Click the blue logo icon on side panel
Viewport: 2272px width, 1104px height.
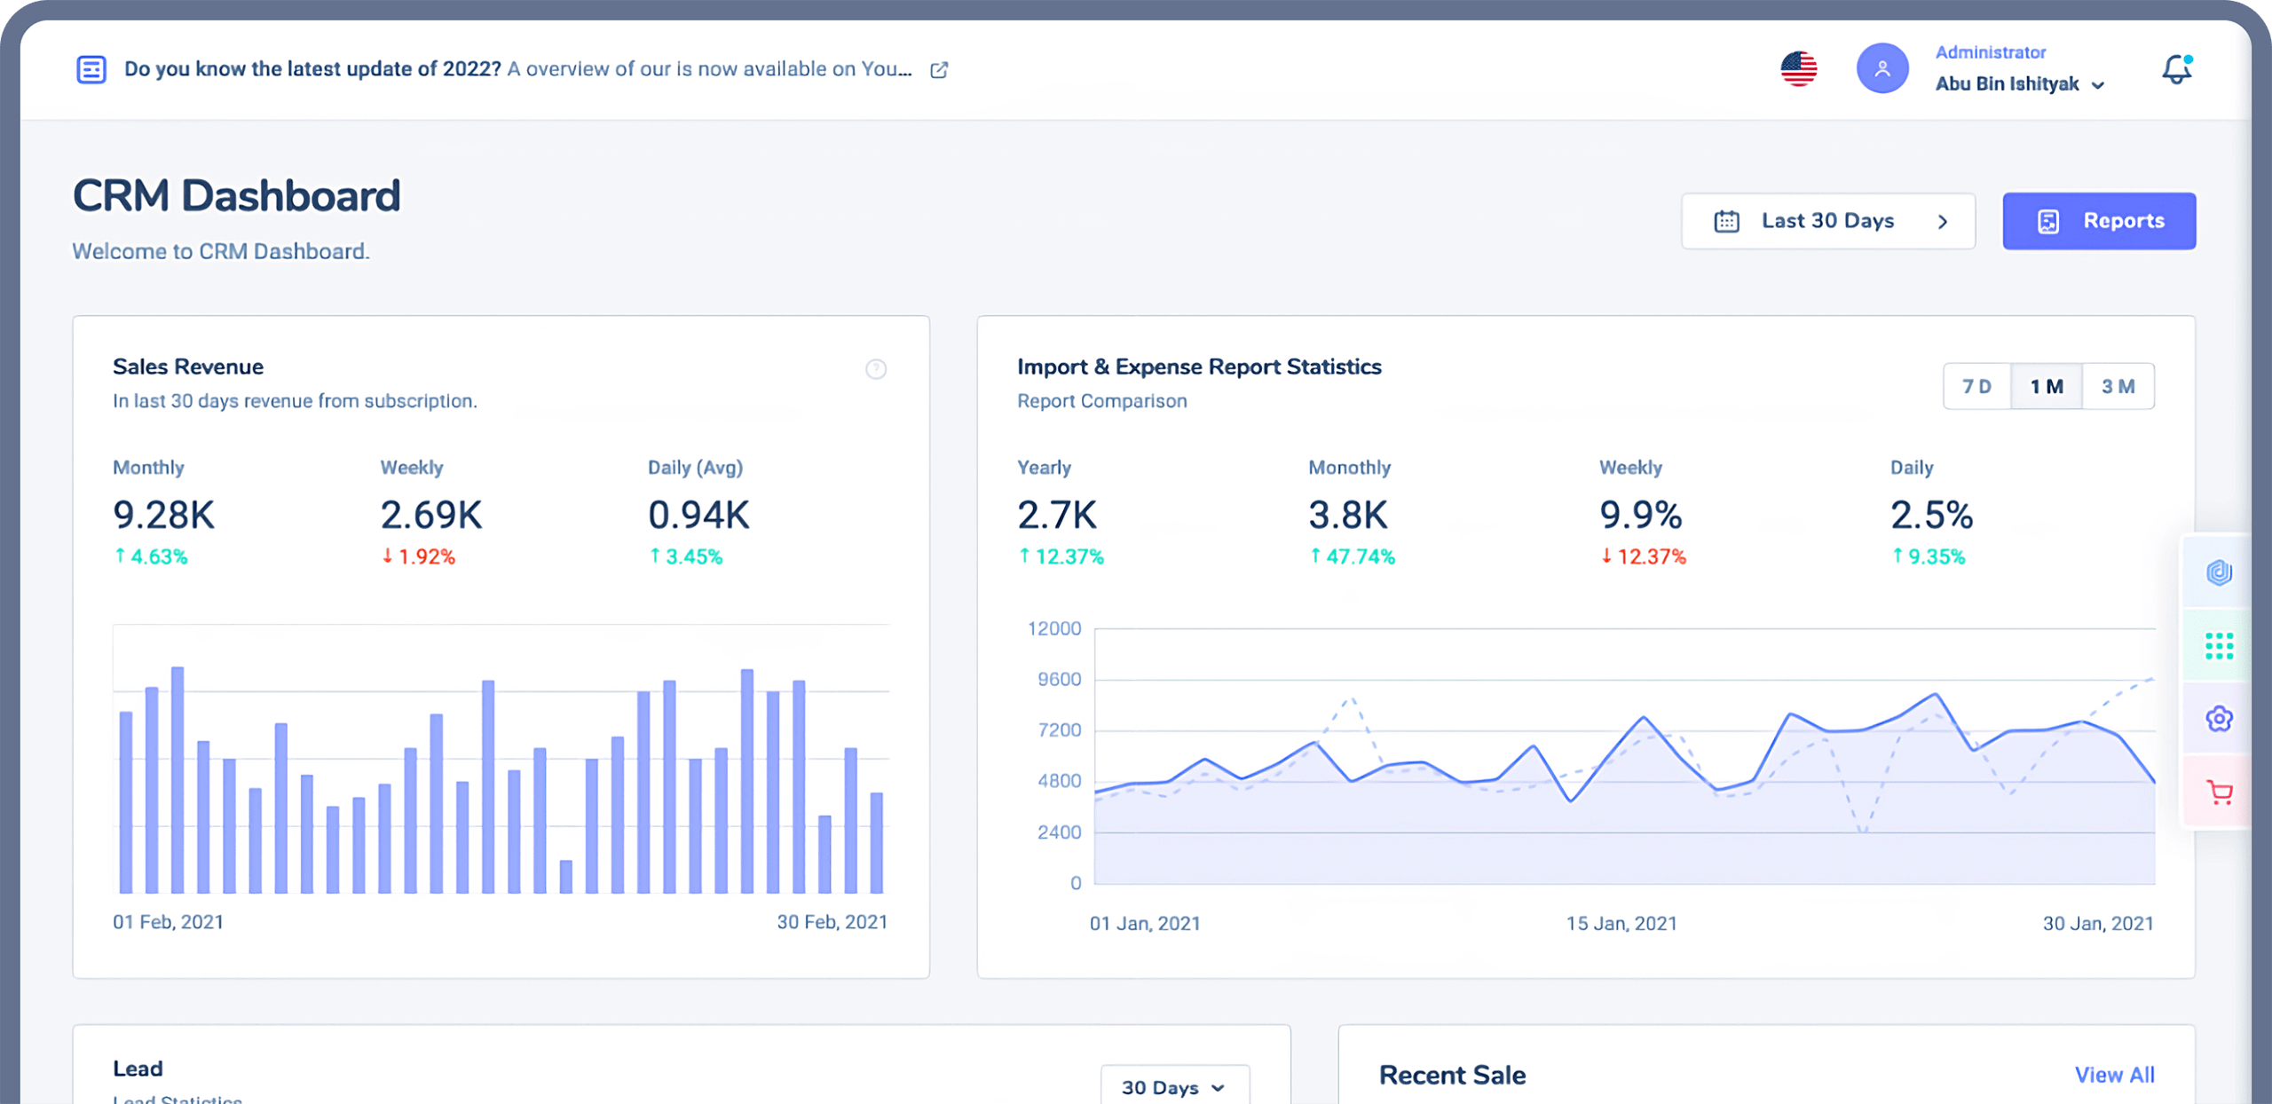click(x=2218, y=572)
